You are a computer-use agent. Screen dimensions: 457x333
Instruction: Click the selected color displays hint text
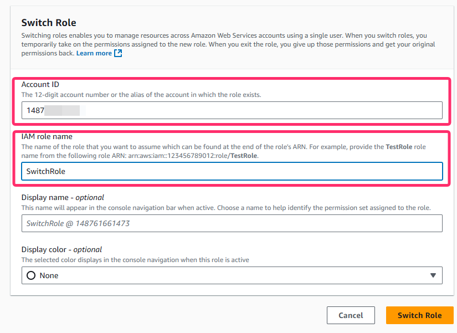click(x=135, y=260)
